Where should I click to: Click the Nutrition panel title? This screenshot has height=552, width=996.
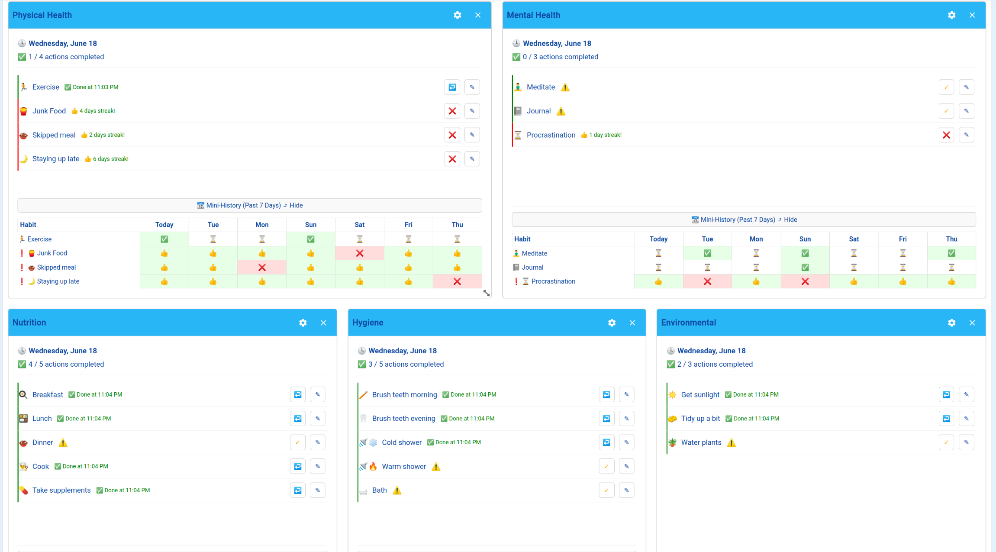[29, 323]
